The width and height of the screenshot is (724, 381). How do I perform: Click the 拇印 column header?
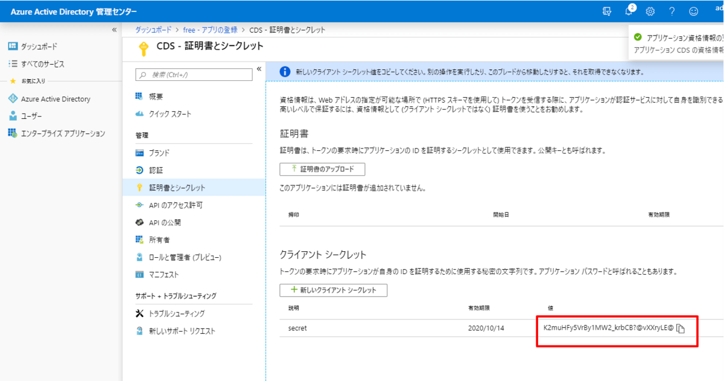(294, 214)
